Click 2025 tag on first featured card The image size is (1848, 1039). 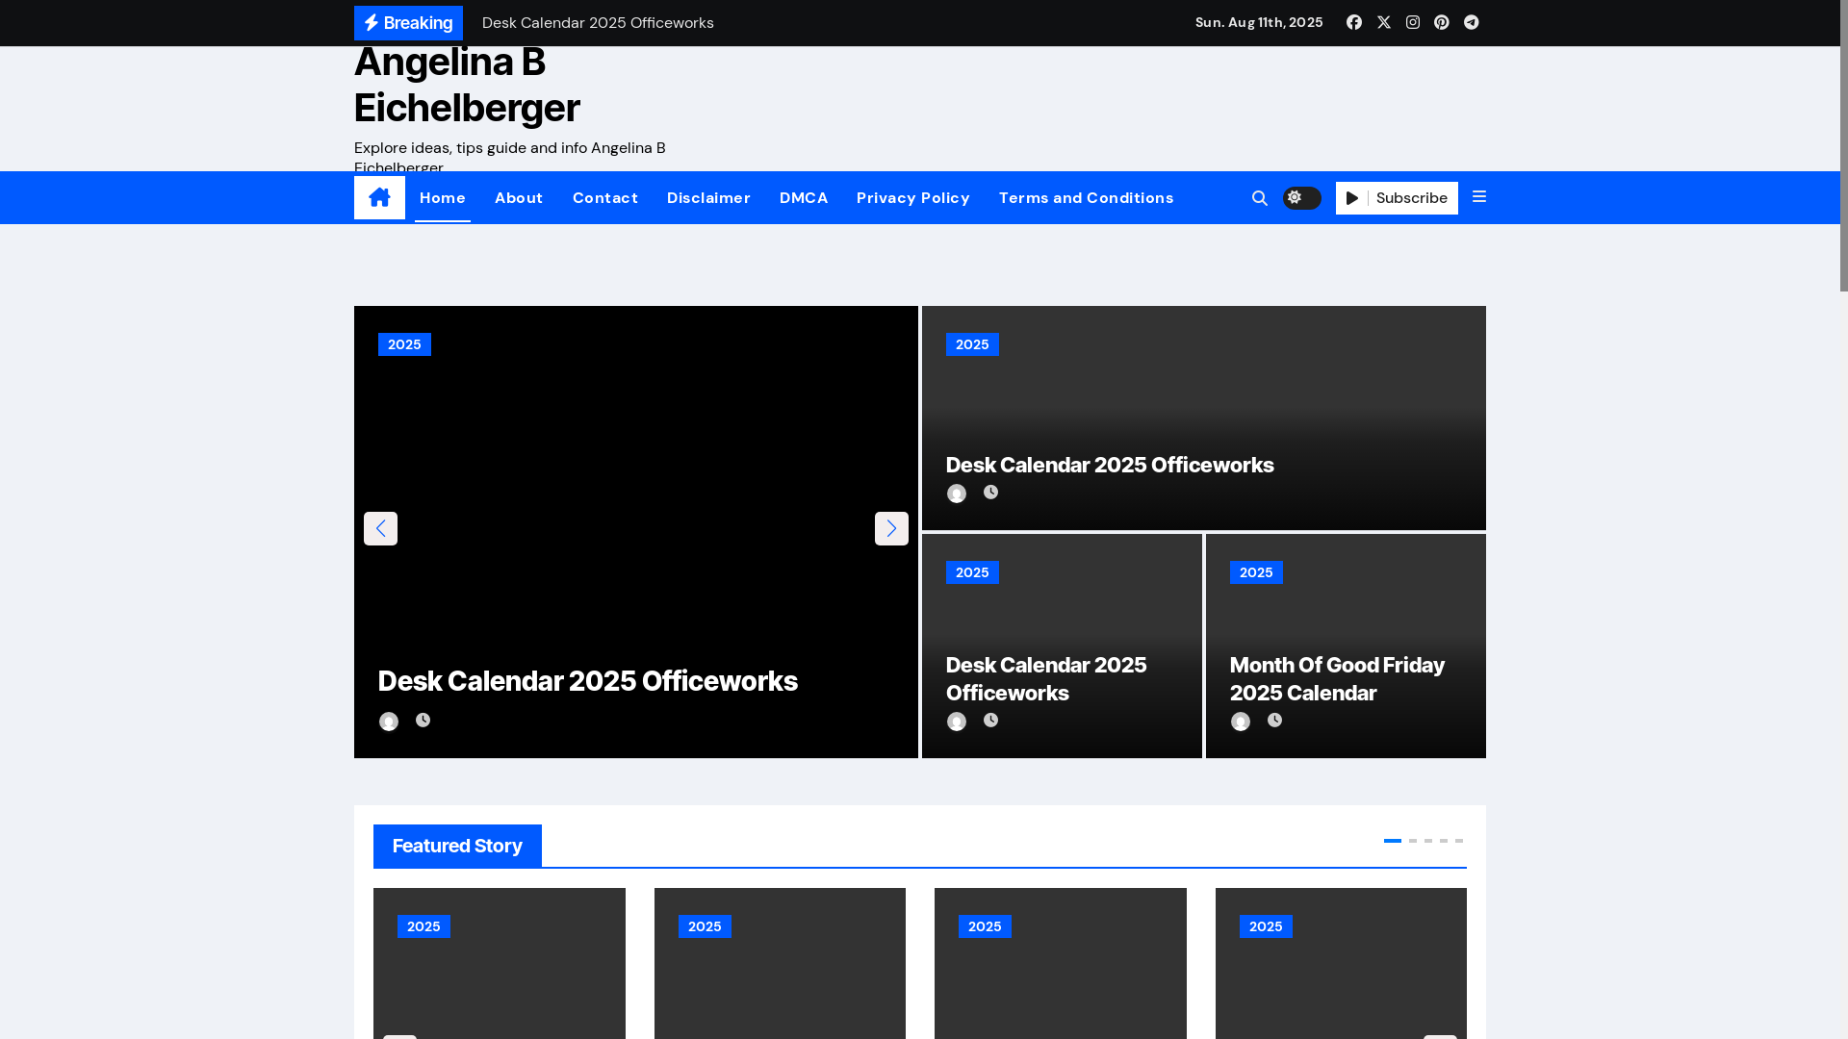423,926
